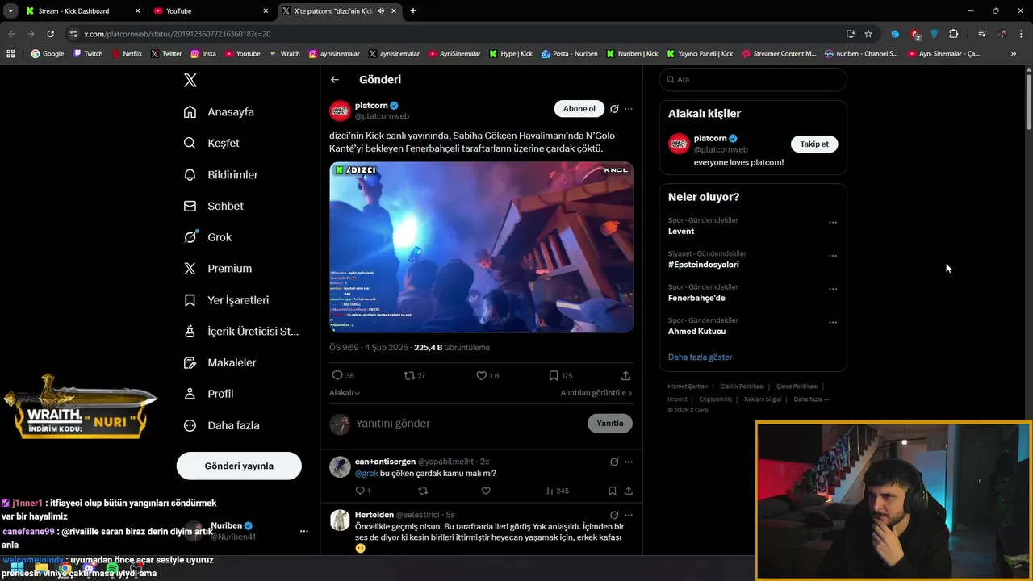The width and height of the screenshot is (1033, 581).
Task: Click the address bar URL
Action: tap(177, 34)
